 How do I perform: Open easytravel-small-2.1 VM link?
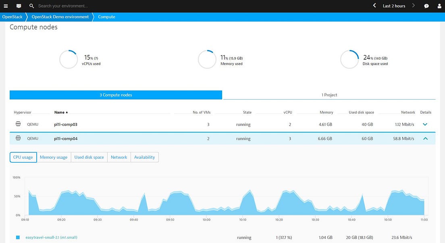click(51, 237)
